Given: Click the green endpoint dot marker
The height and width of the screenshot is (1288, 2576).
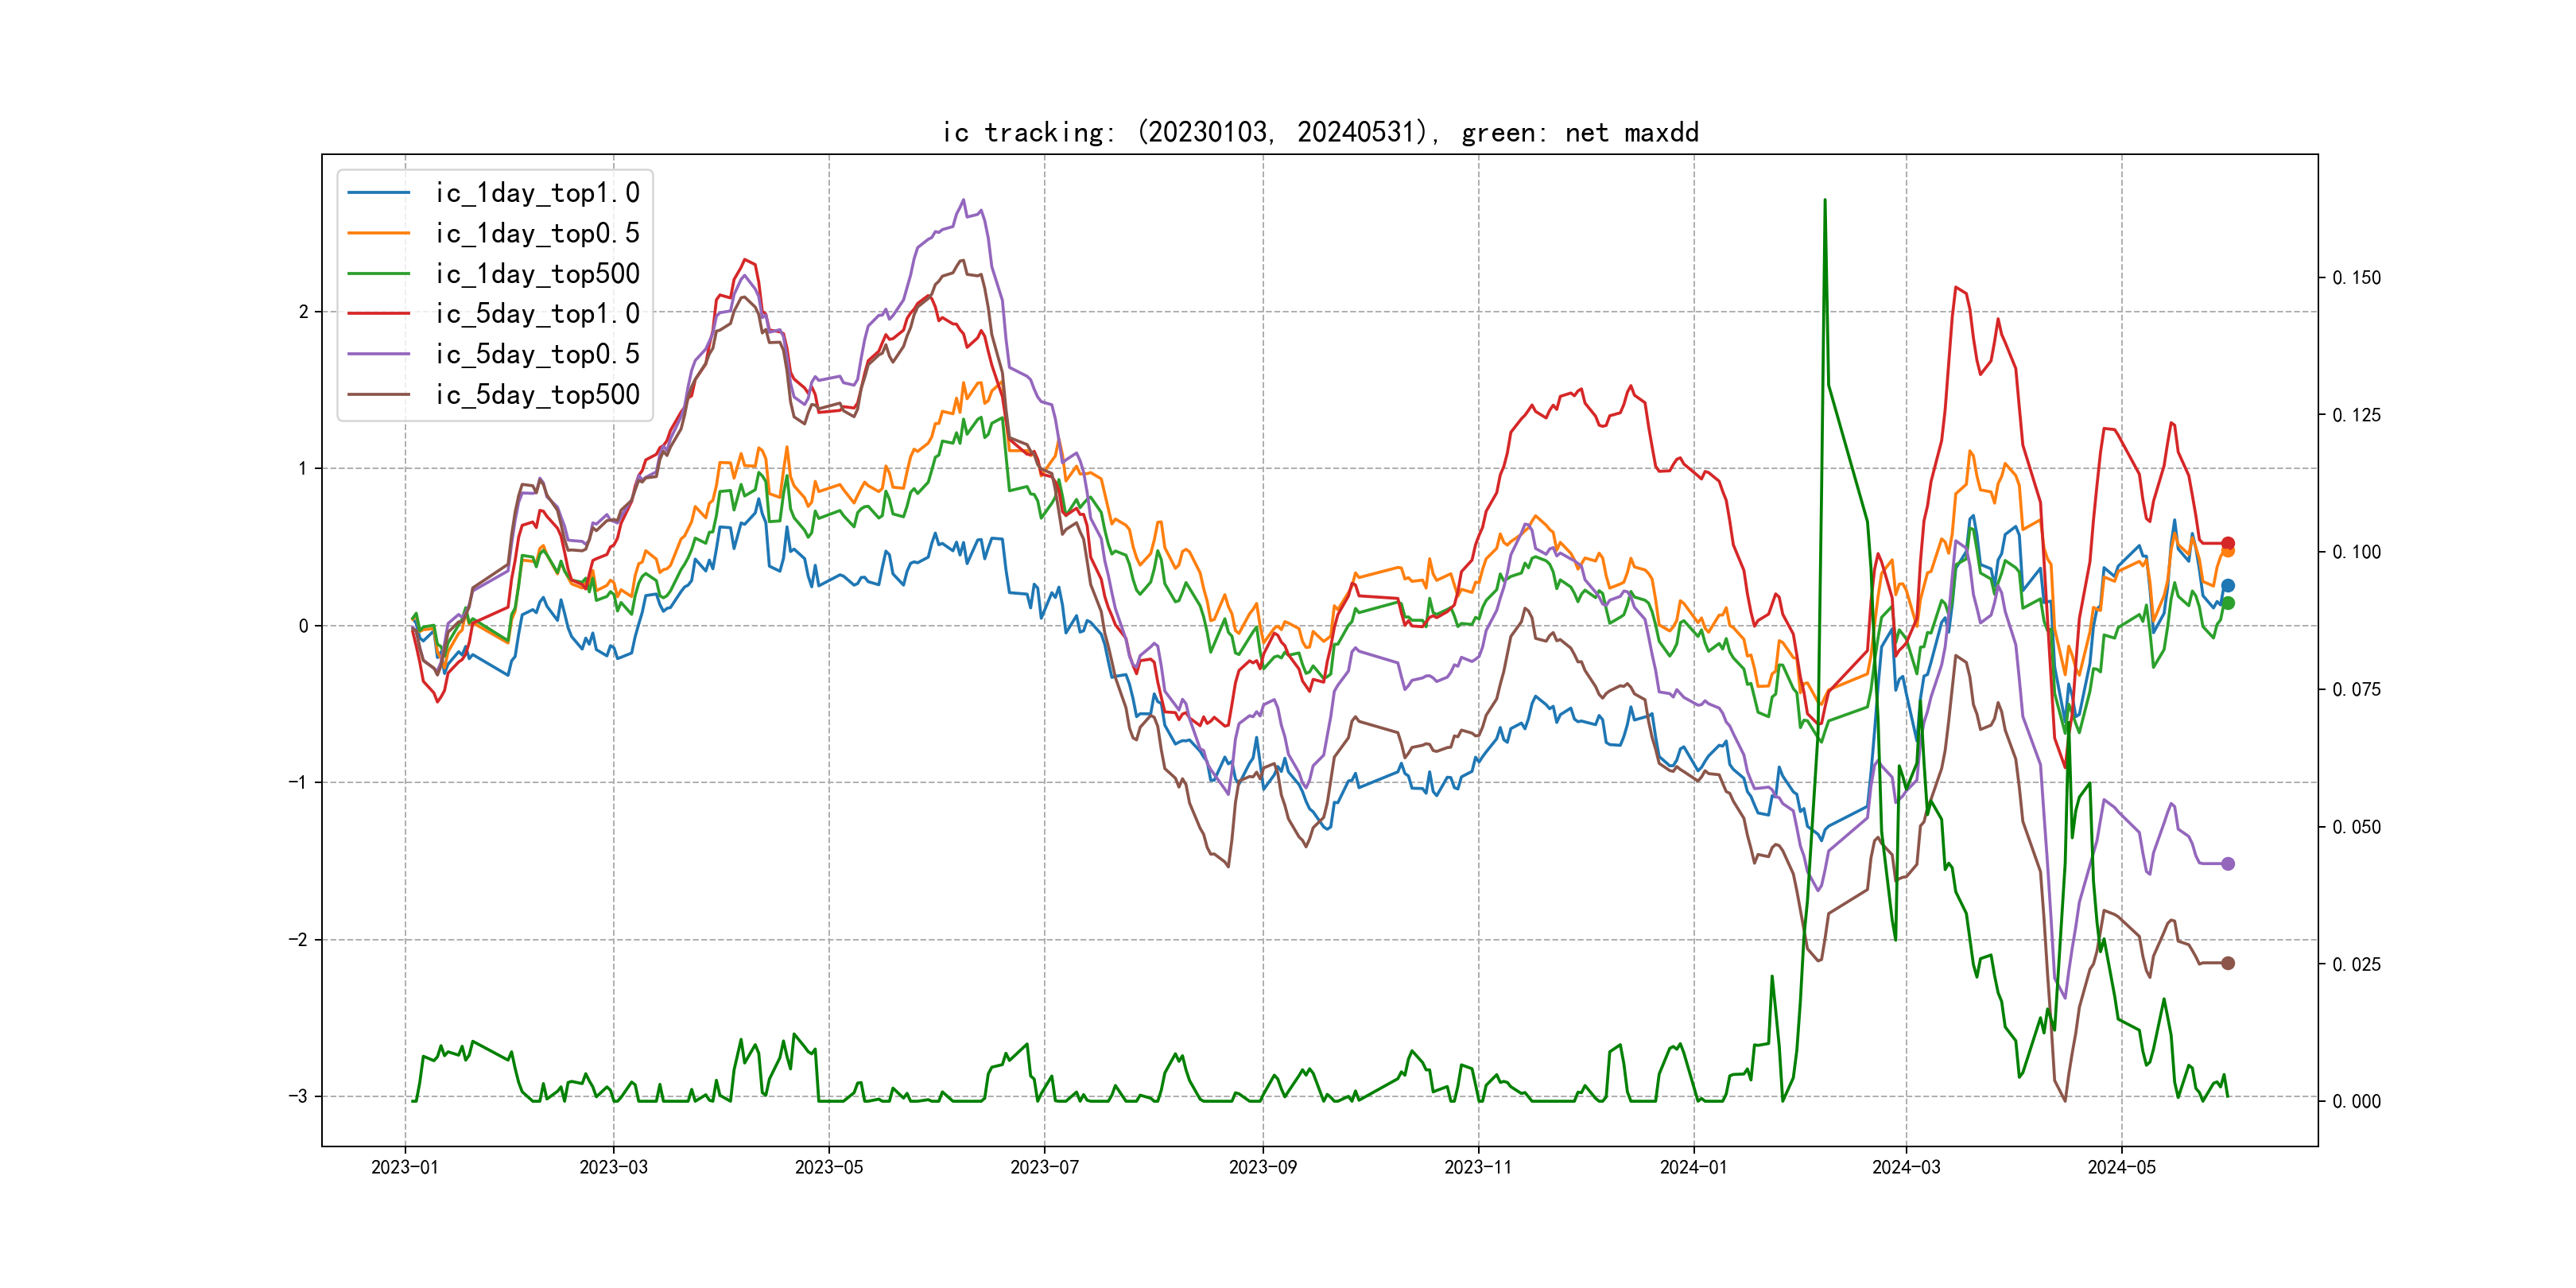Looking at the screenshot, I should tap(2227, 603).
